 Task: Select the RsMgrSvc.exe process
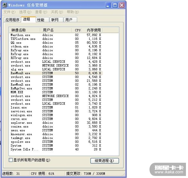[x=57, y=88]
